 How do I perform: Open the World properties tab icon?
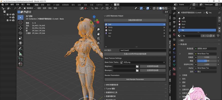pos(174,34)
